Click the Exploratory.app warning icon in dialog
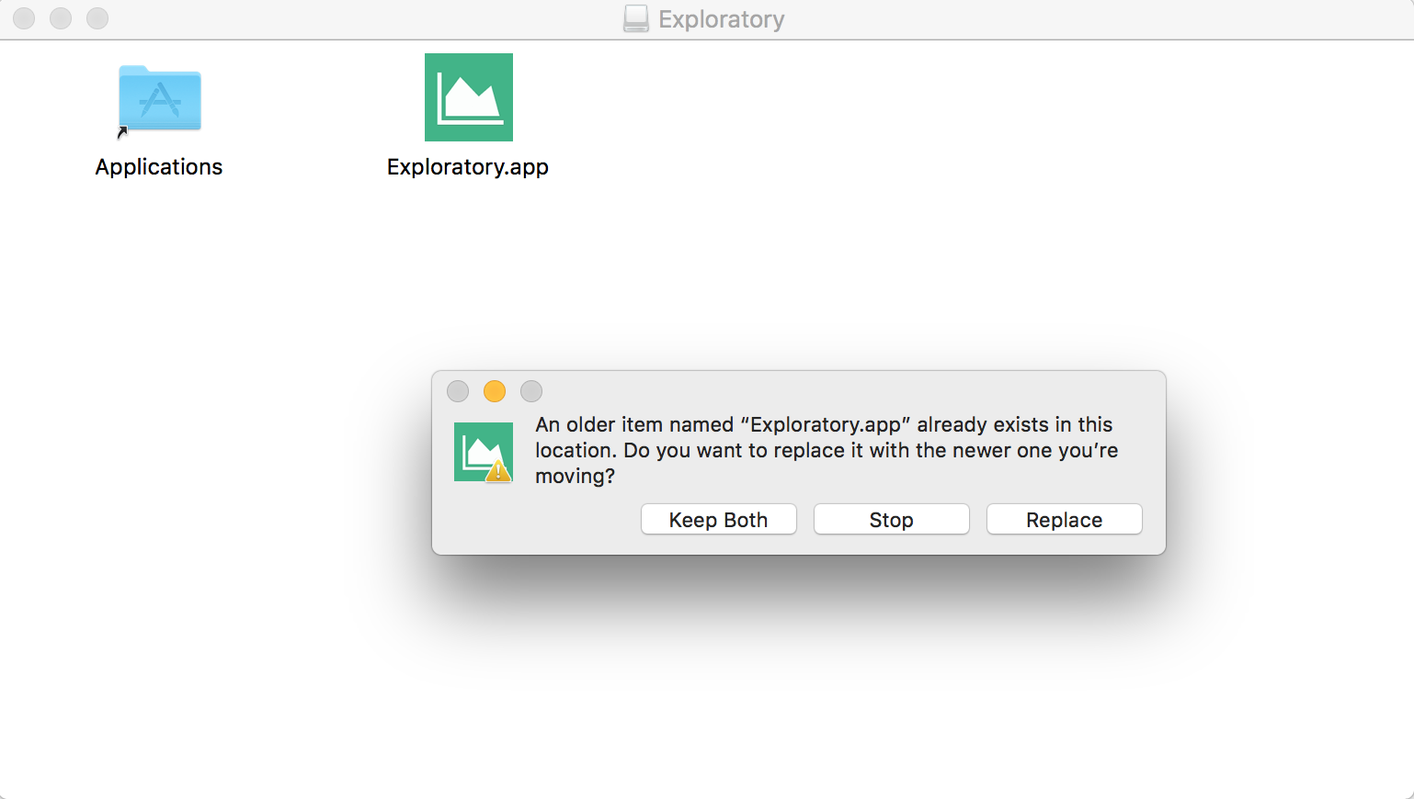The width and height of the screenshot is (1414, 799). (x=484, y=452)
